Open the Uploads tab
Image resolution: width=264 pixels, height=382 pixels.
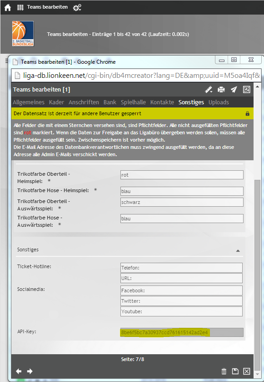pos(219,102)
